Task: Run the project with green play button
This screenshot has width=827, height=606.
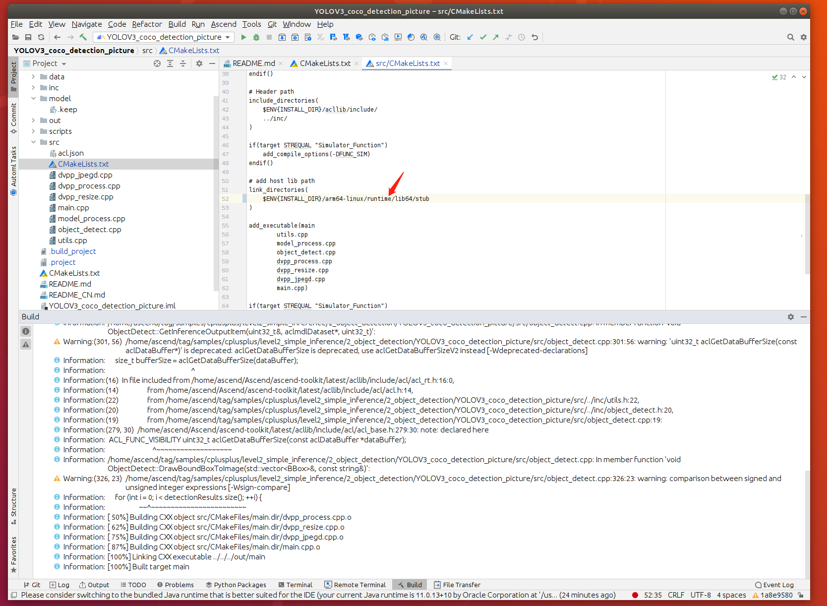Action: pos(243,37)
